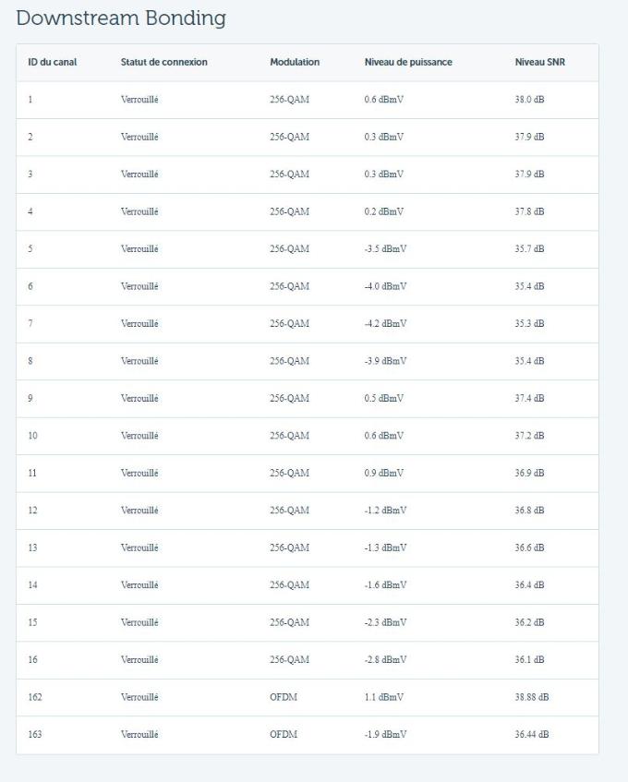Click the -4.2 dBmV power level

(385, 324)
